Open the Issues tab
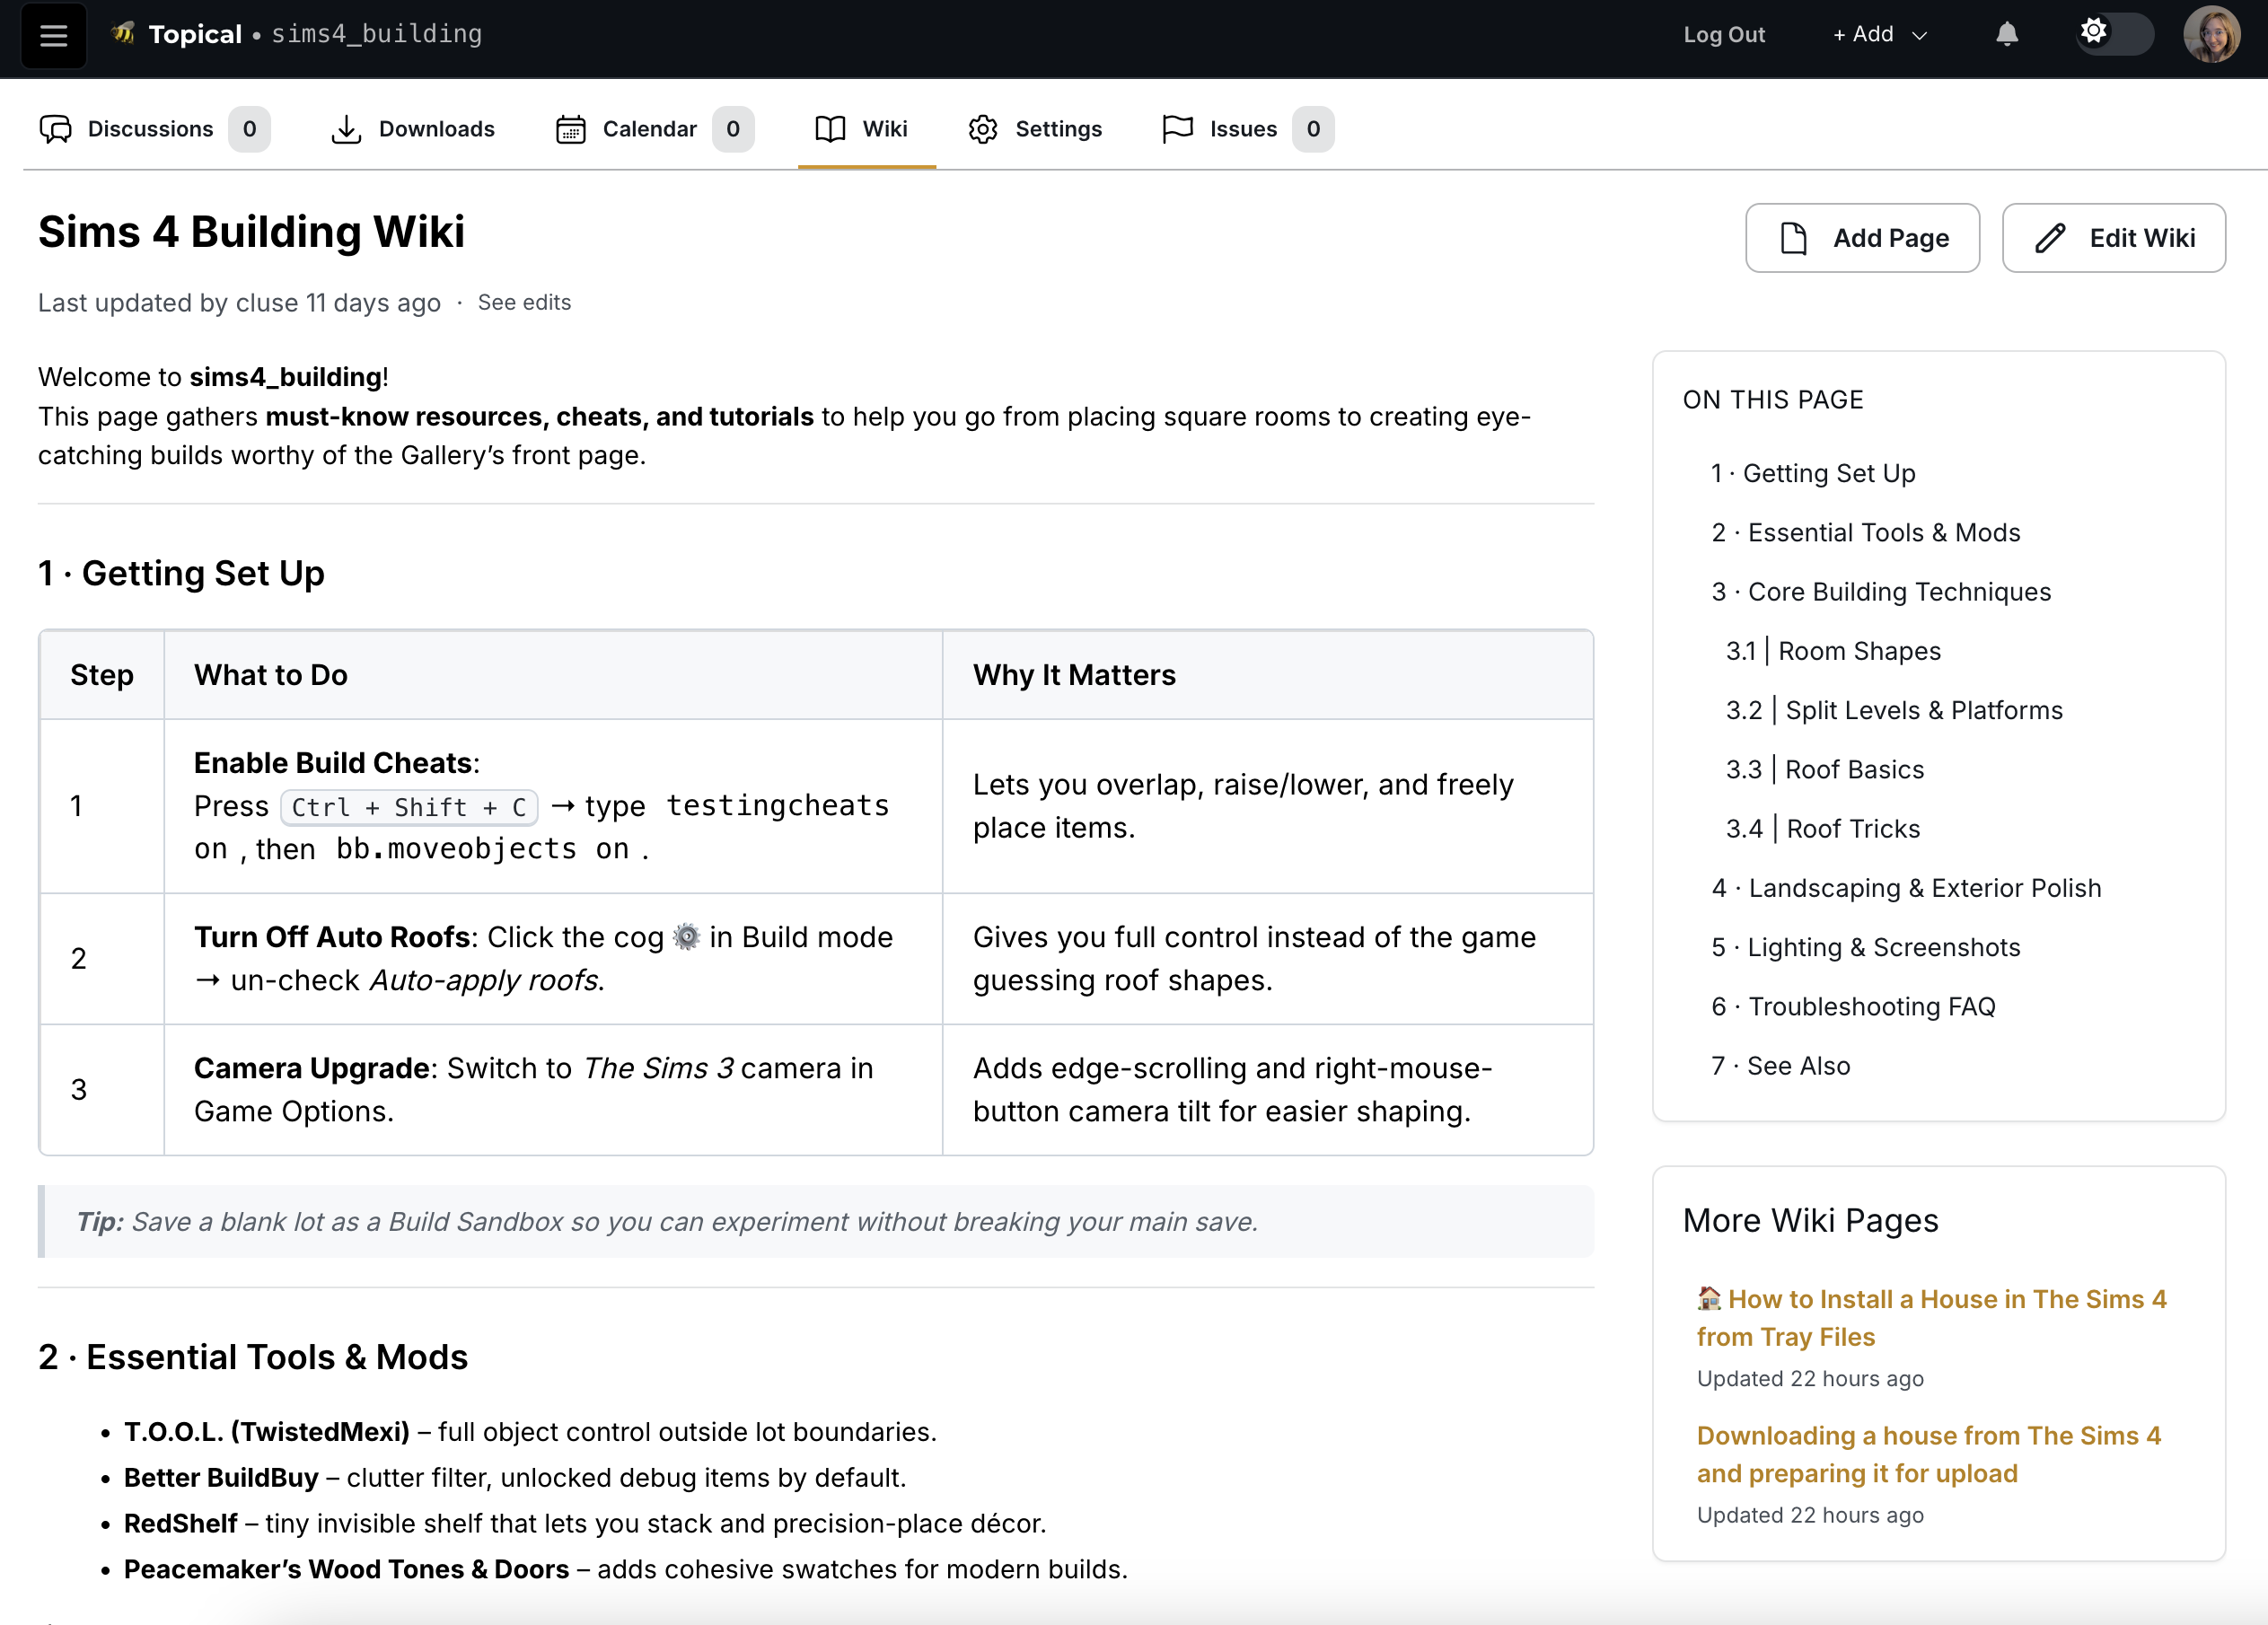 click(1248, 129)
